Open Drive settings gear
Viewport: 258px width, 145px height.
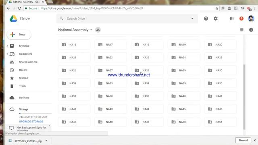[216, 19]
